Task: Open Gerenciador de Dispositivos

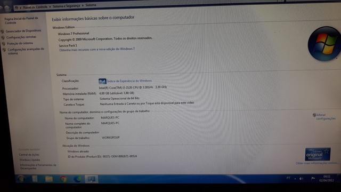Action: [x=23, y=31]
